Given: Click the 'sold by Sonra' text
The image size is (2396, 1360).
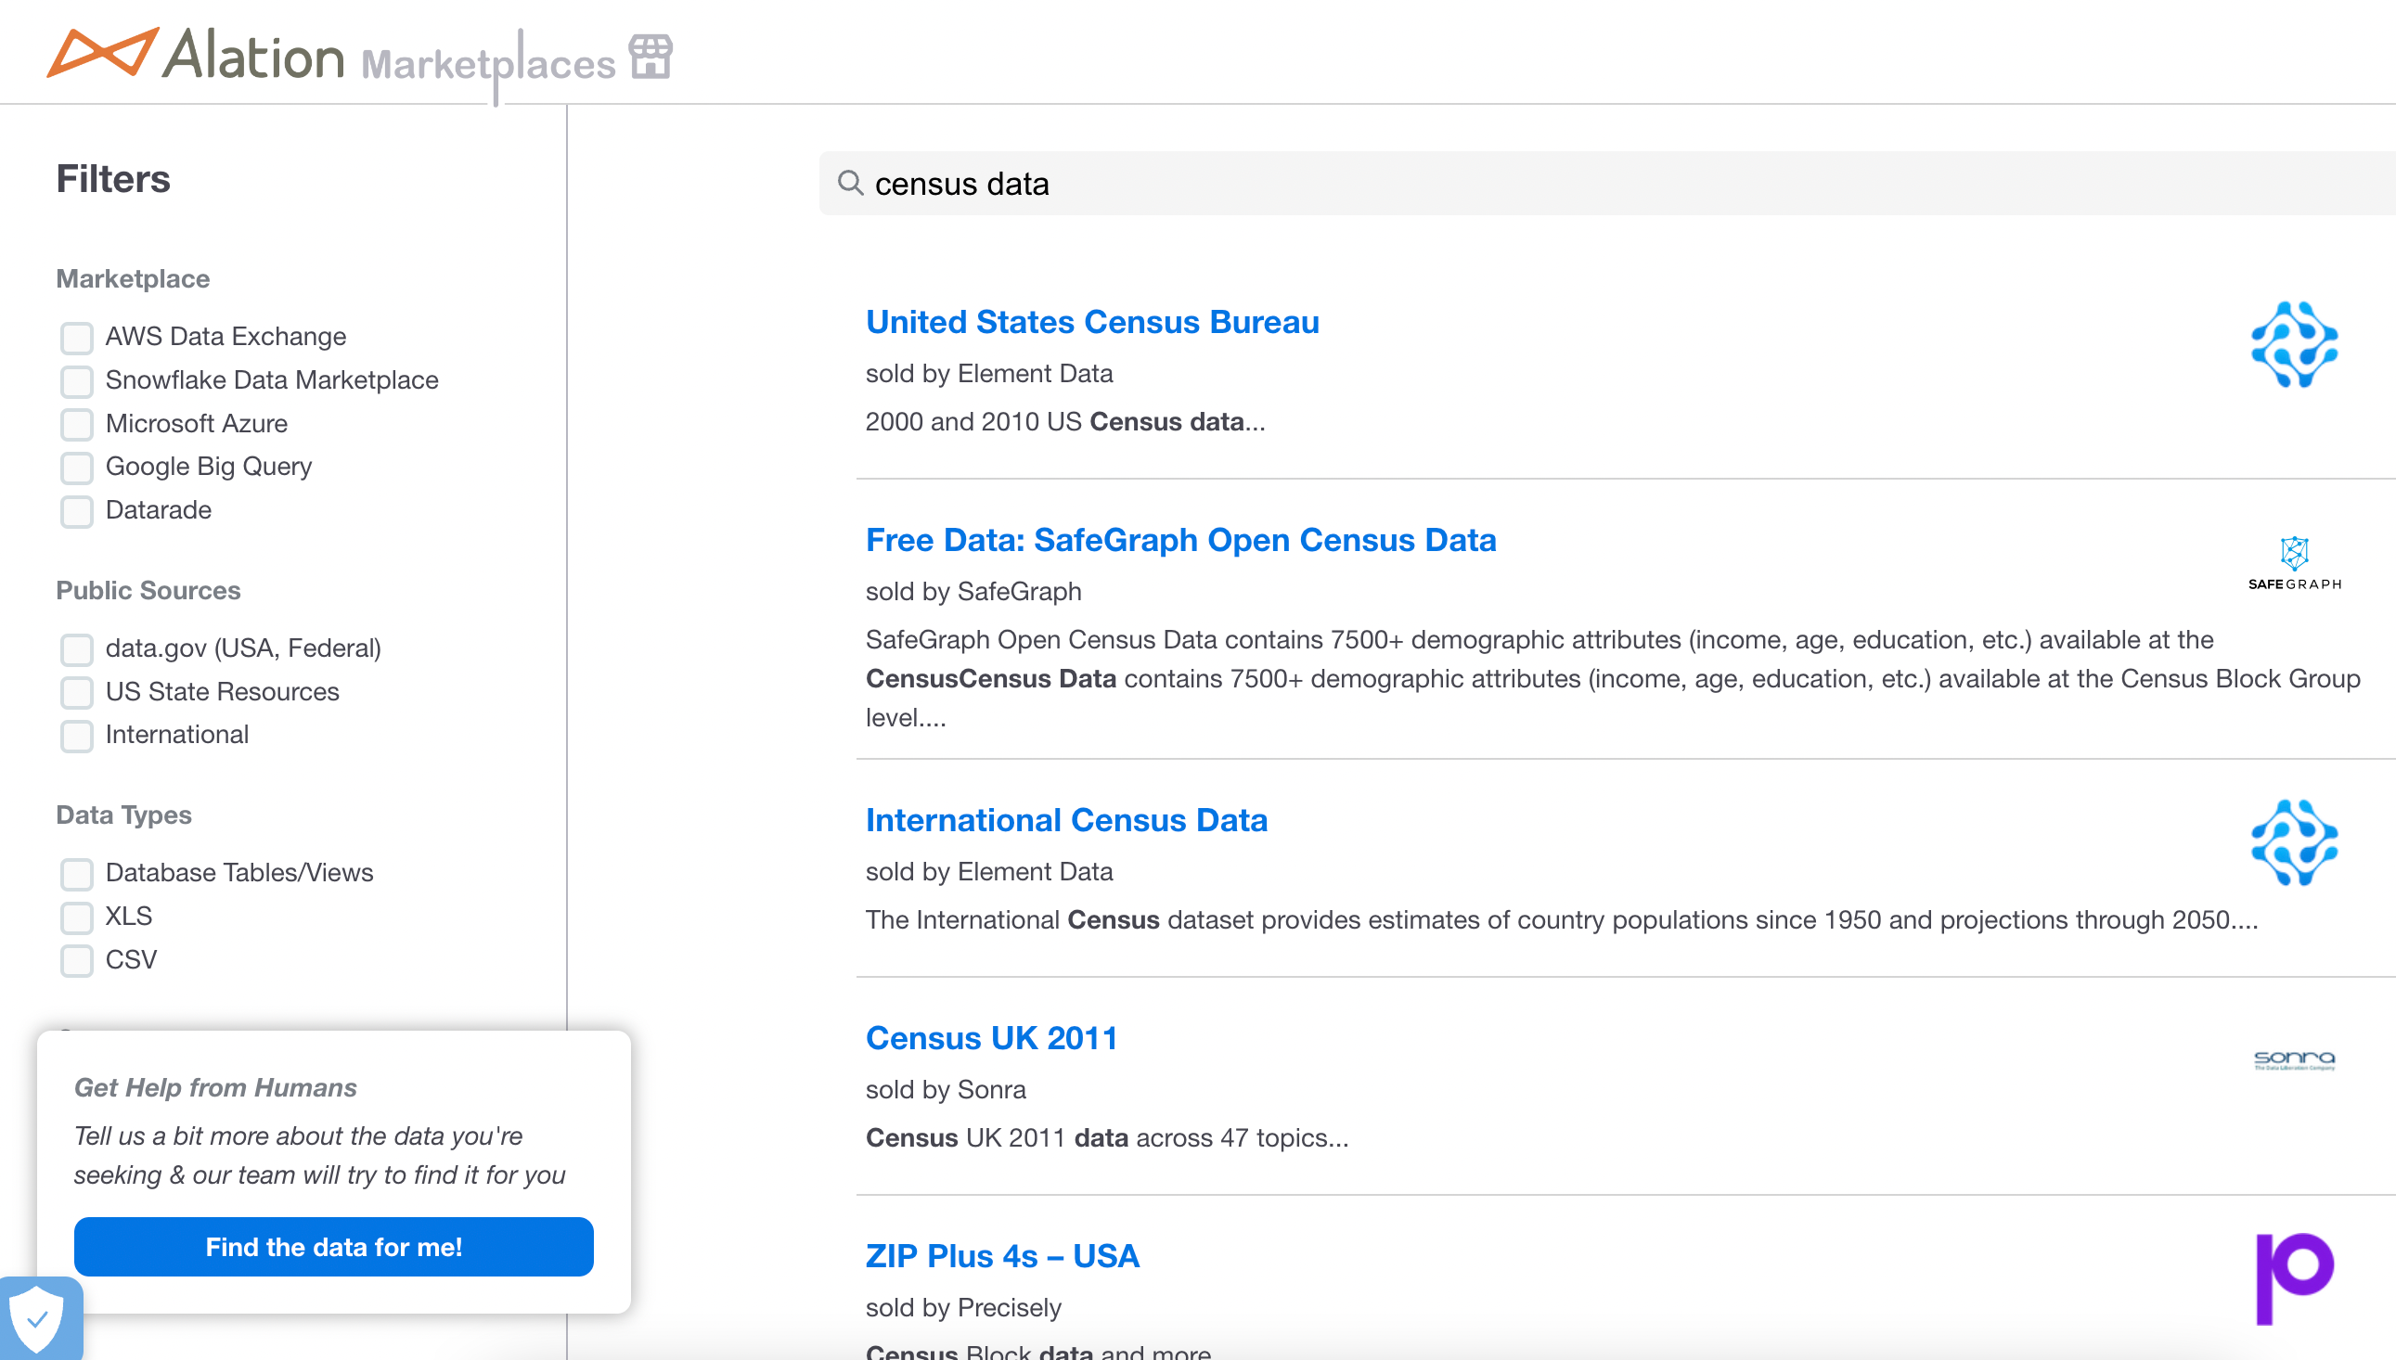Looking at the screenshot, I should [x=946, y=1089].
